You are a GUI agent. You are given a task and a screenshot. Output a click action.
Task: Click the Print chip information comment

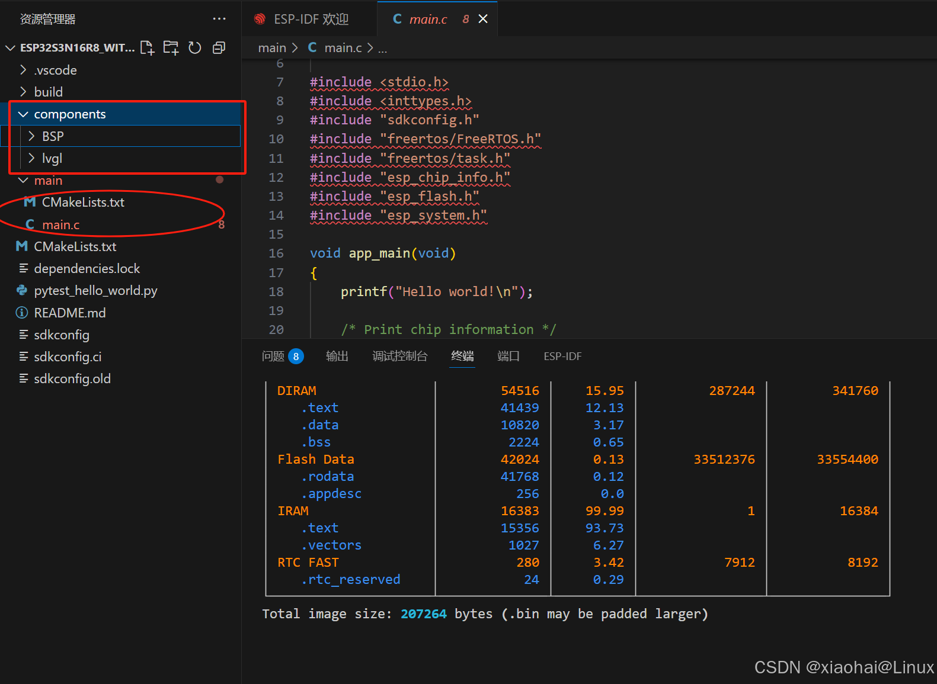[x=449, y=329]
